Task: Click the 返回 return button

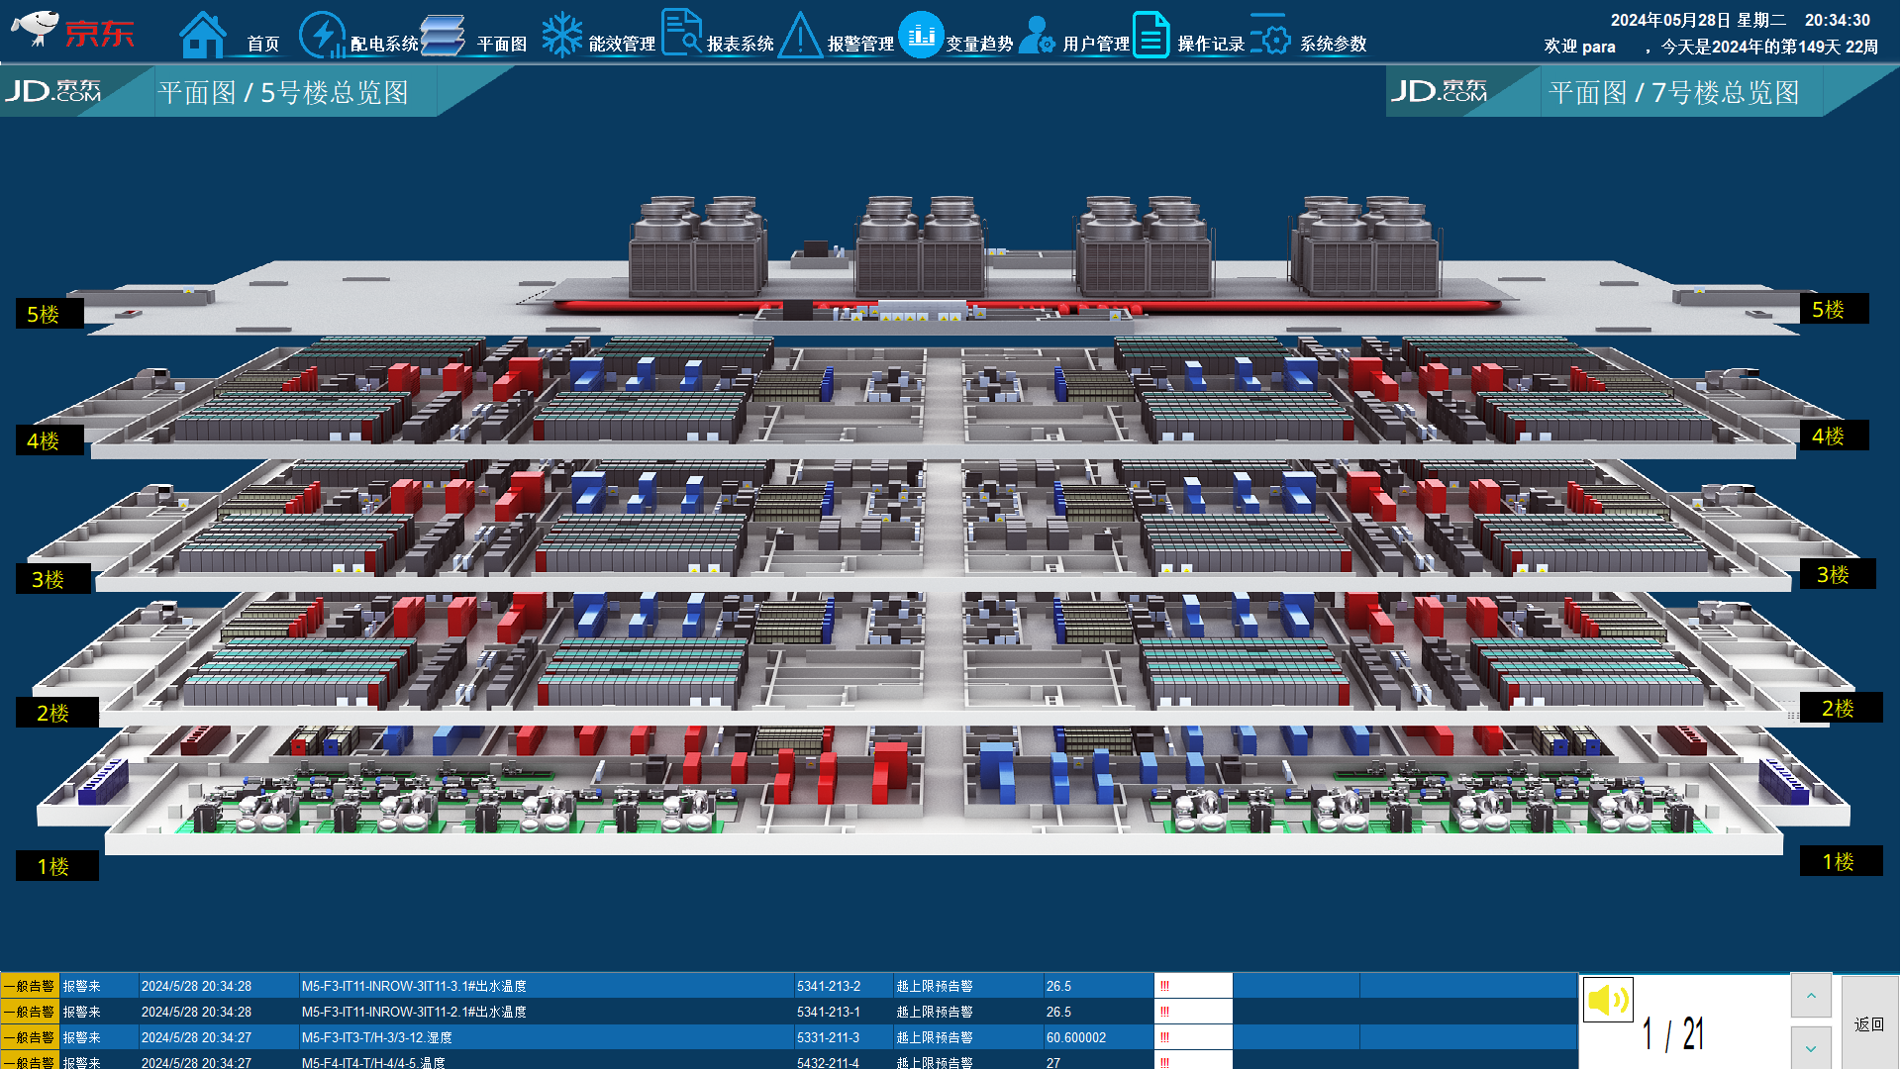Action: [x=1869, y=1024]
